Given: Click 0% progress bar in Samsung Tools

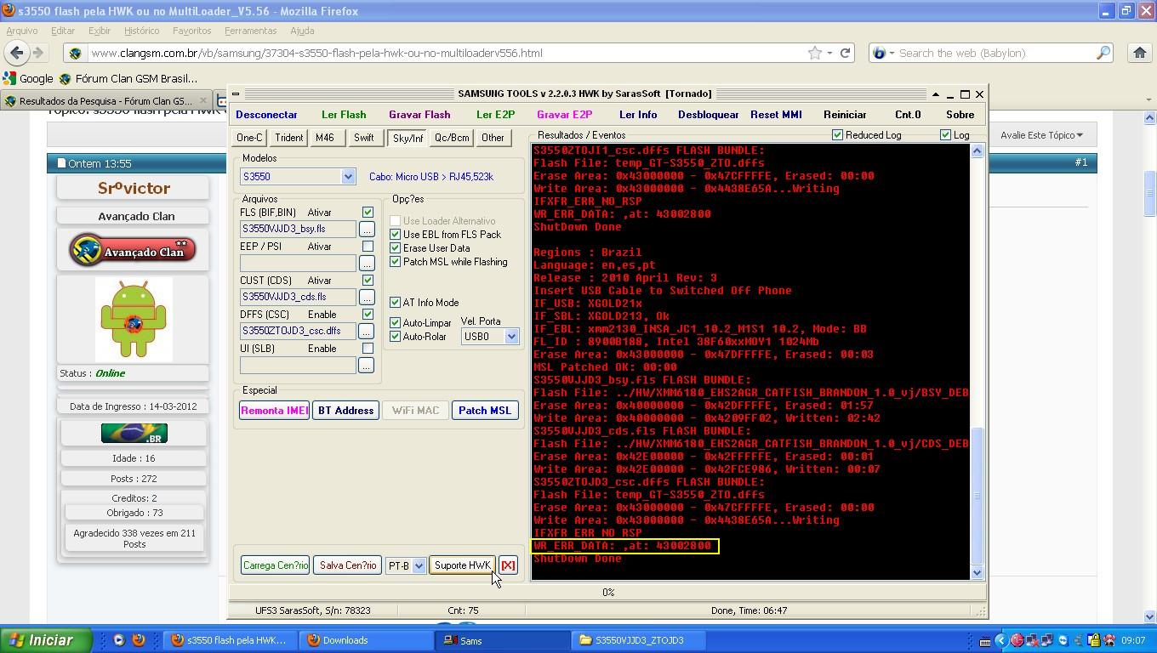Looking at the screenshot, I should coord(607,593).
